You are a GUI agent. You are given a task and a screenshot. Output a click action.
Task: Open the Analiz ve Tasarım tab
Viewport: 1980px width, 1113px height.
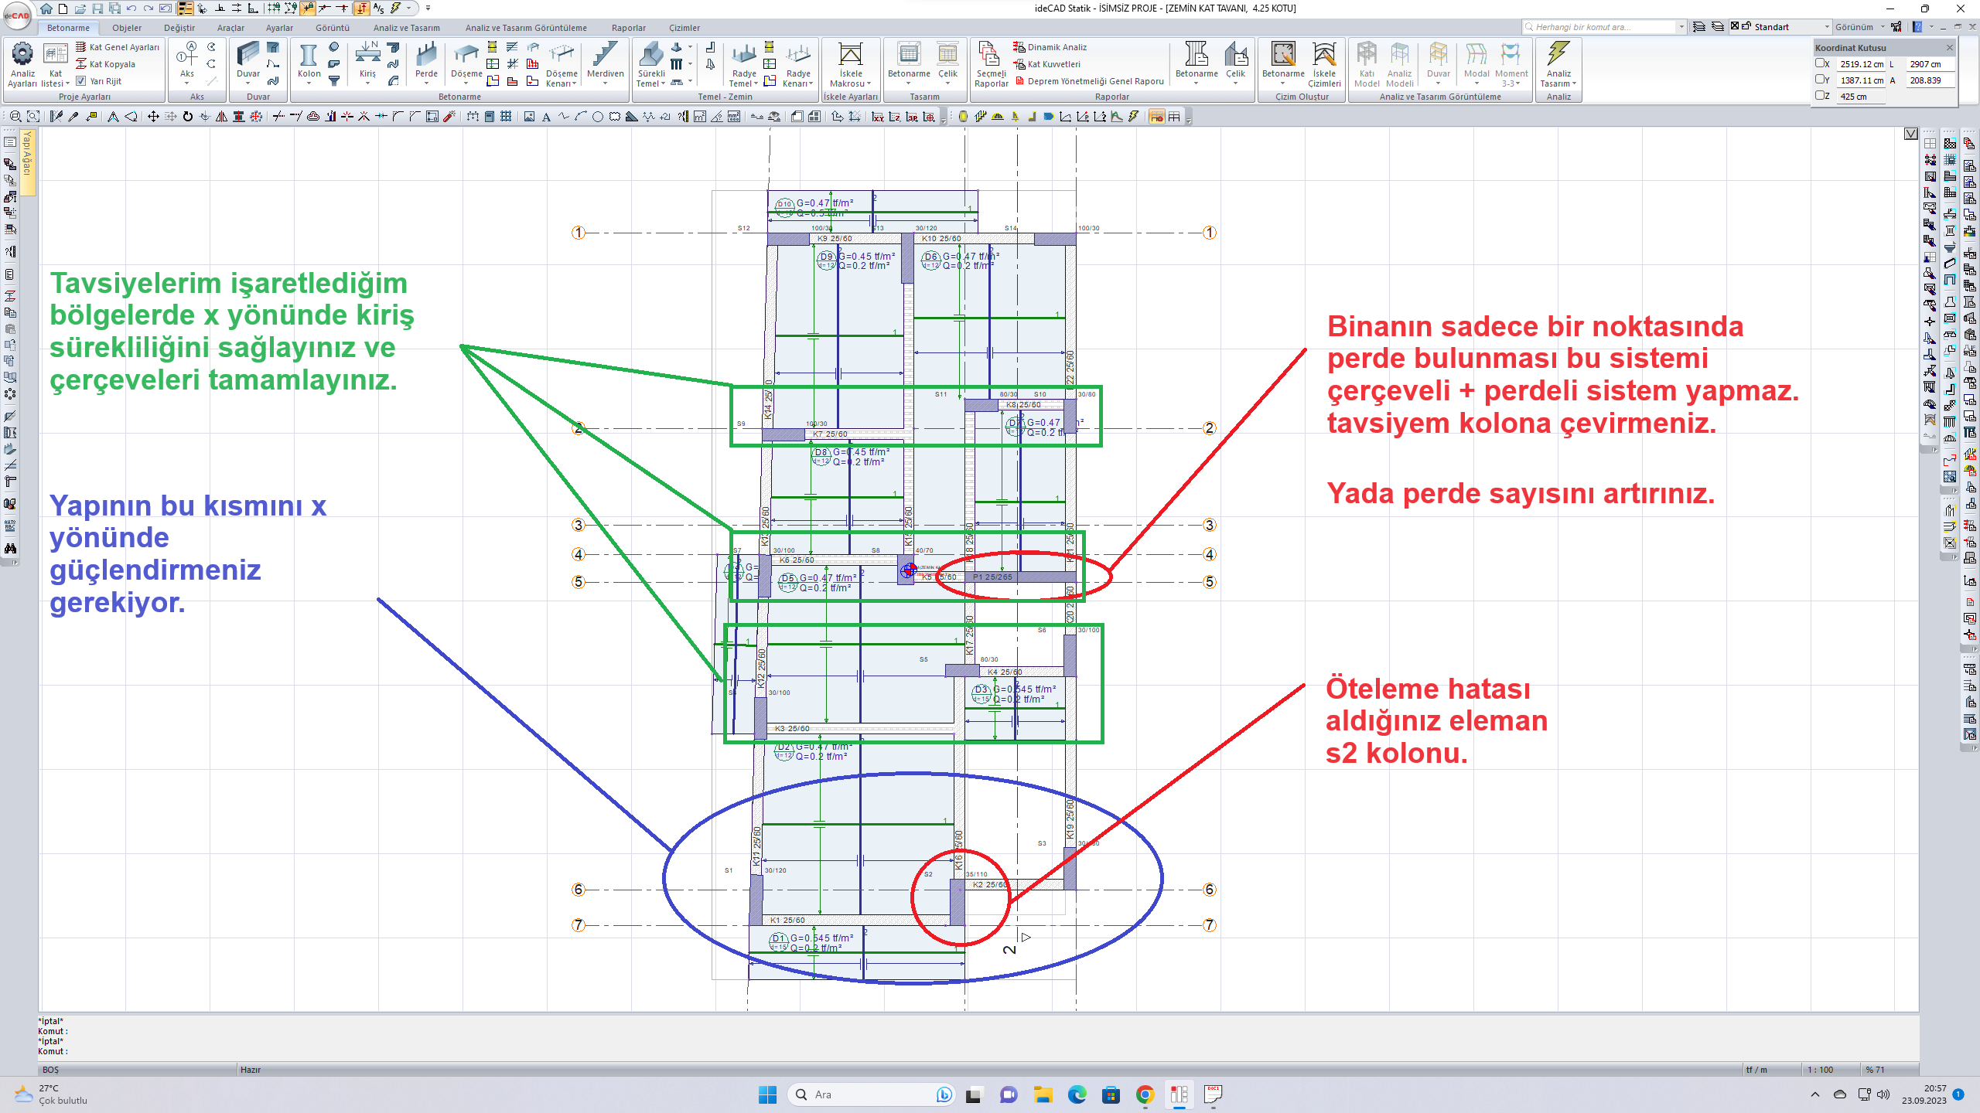pyautogui.click(x=407, y=28)
